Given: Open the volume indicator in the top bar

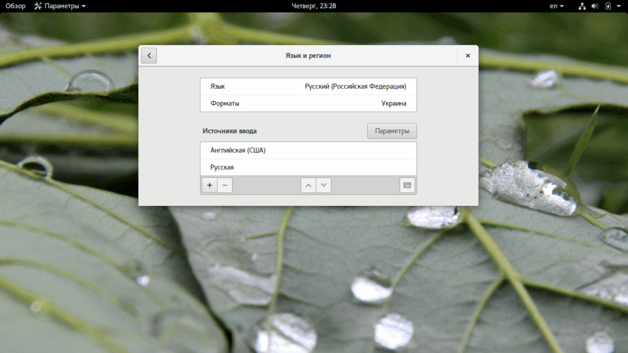Looking at the screenshot, I should point(595,6).
